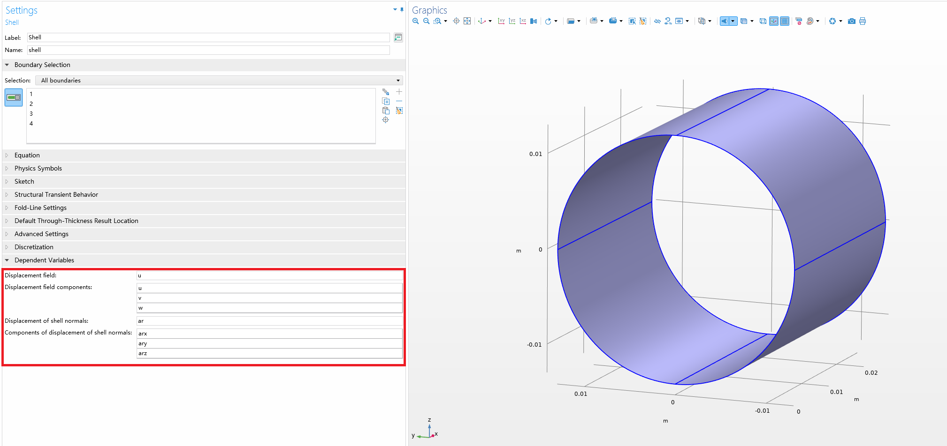Select boundary 3 in the selection list

[31, 114]
